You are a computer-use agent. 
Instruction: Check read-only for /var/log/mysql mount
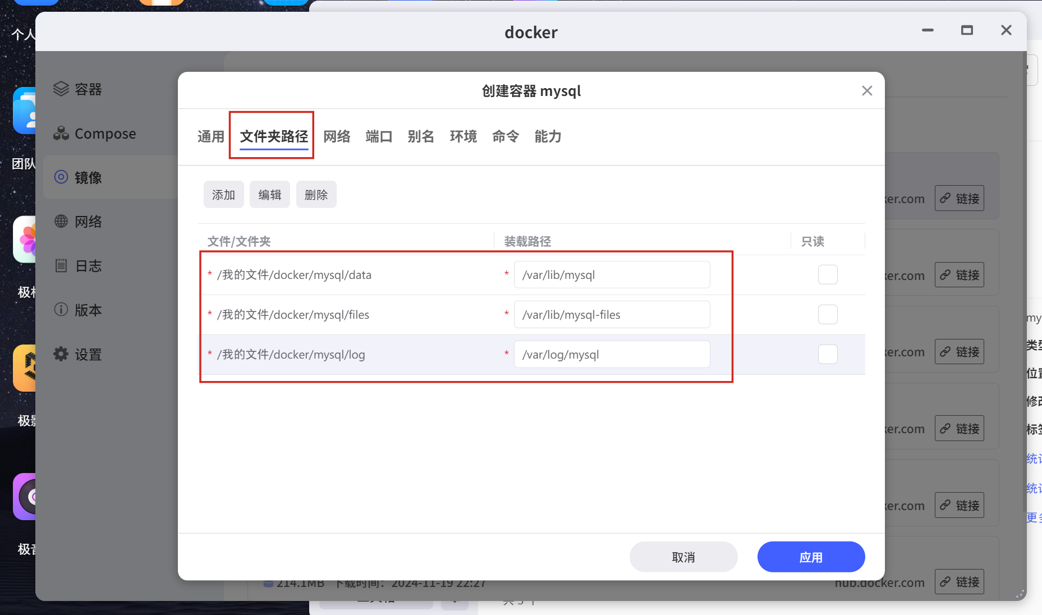pos(828,355)
